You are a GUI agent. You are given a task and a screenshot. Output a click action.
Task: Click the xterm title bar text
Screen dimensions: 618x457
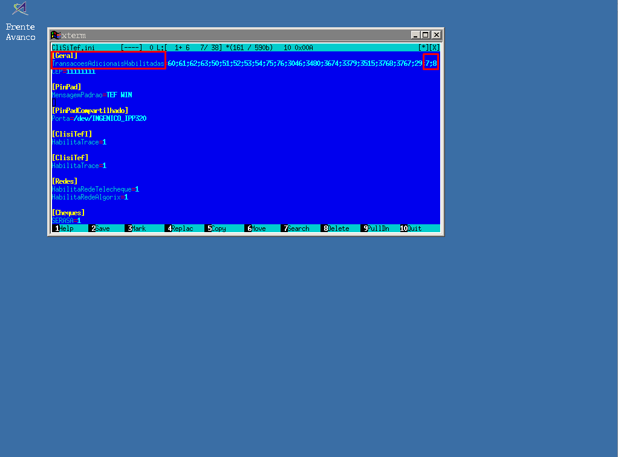click(73, 36)
